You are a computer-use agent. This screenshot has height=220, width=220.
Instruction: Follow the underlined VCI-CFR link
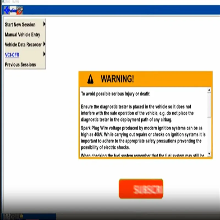(x=12, y=55)
